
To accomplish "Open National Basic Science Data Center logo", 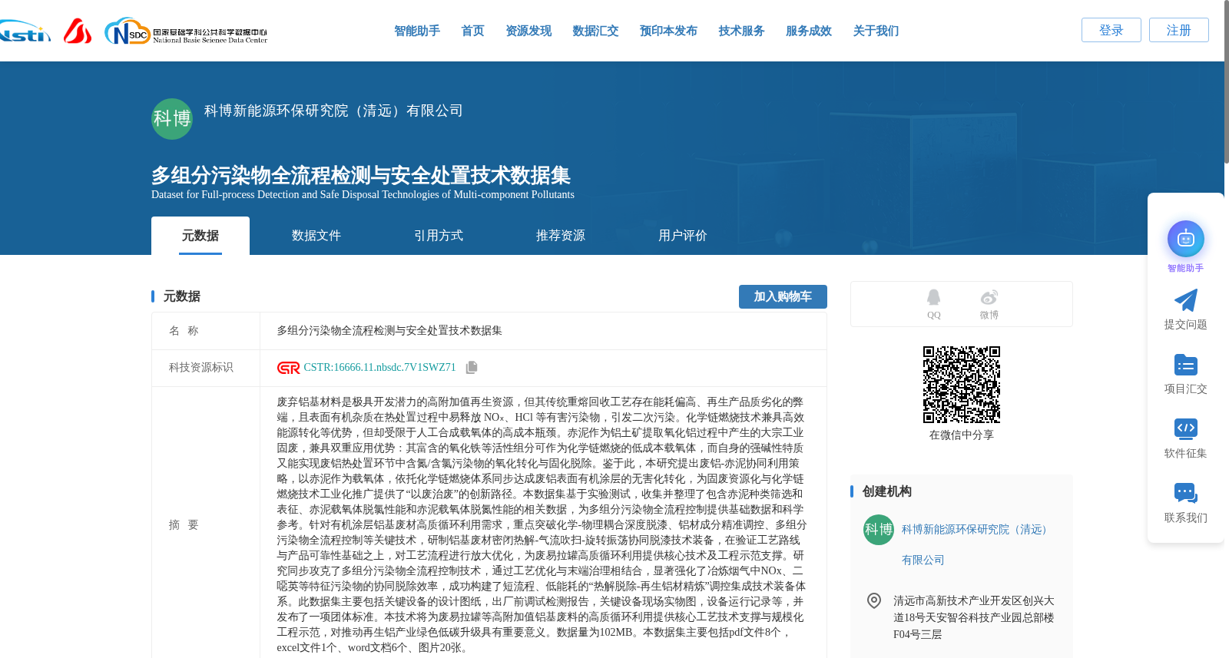I will pos(186,31).
